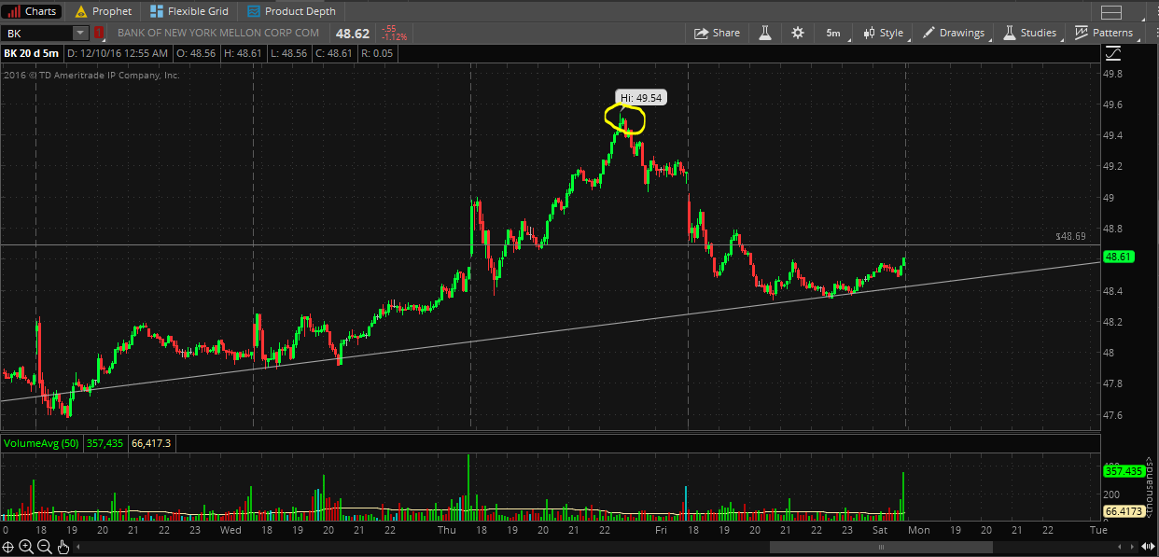Image resolution: width=1159 pixels, height=557 pixels.
Task: Click the BK 20 d 5m chart label
Action: (x=32, y=53)
